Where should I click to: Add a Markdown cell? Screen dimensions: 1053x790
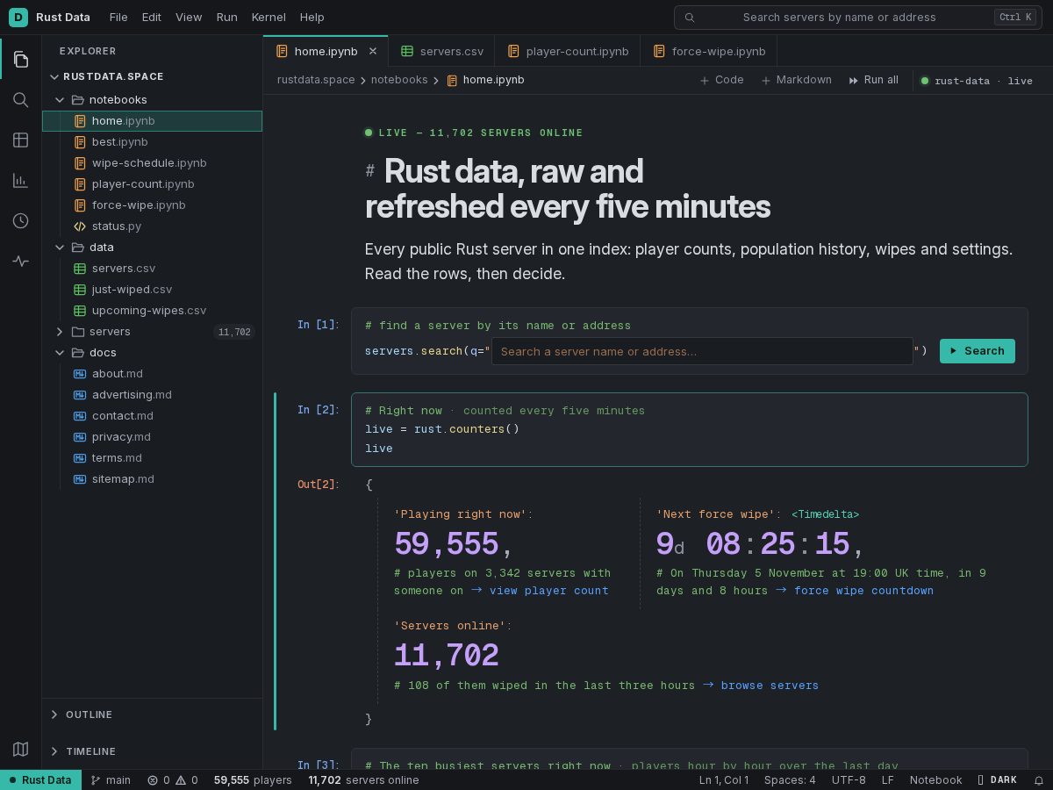(x=797, y=80)
